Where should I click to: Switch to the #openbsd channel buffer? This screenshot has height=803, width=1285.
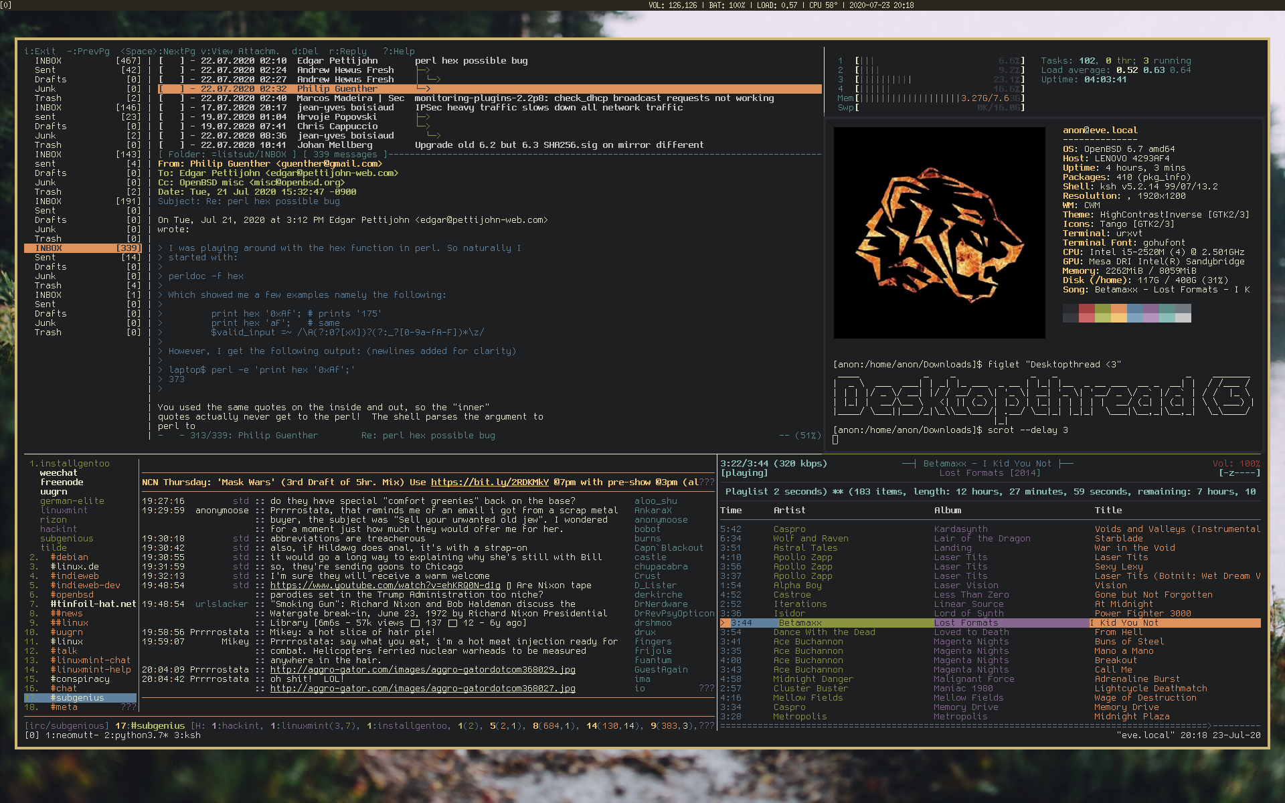coord(72,594)
